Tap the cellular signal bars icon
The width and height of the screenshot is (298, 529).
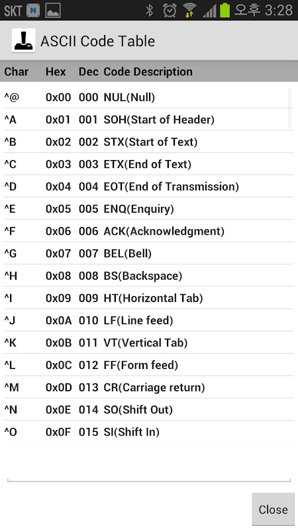(209, 11)
